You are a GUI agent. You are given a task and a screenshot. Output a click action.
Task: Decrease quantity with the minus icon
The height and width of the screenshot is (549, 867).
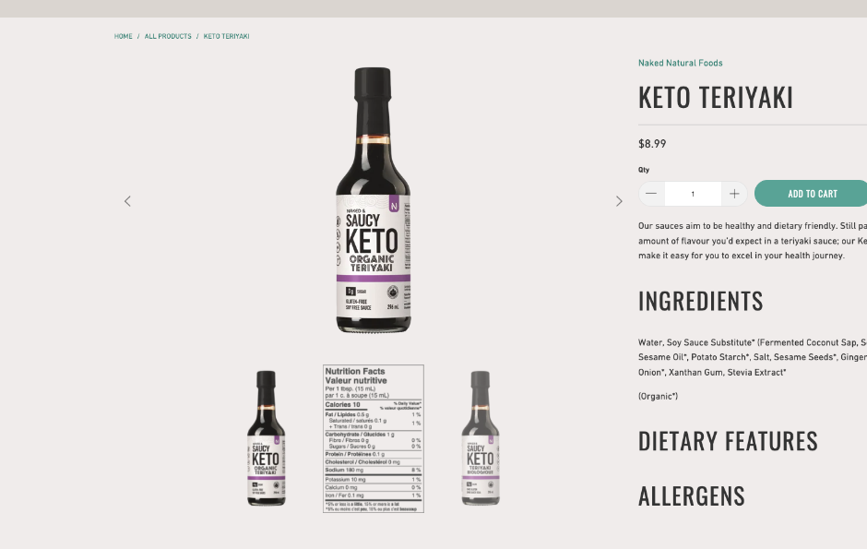pyautogui.click(x=651, y=194)
